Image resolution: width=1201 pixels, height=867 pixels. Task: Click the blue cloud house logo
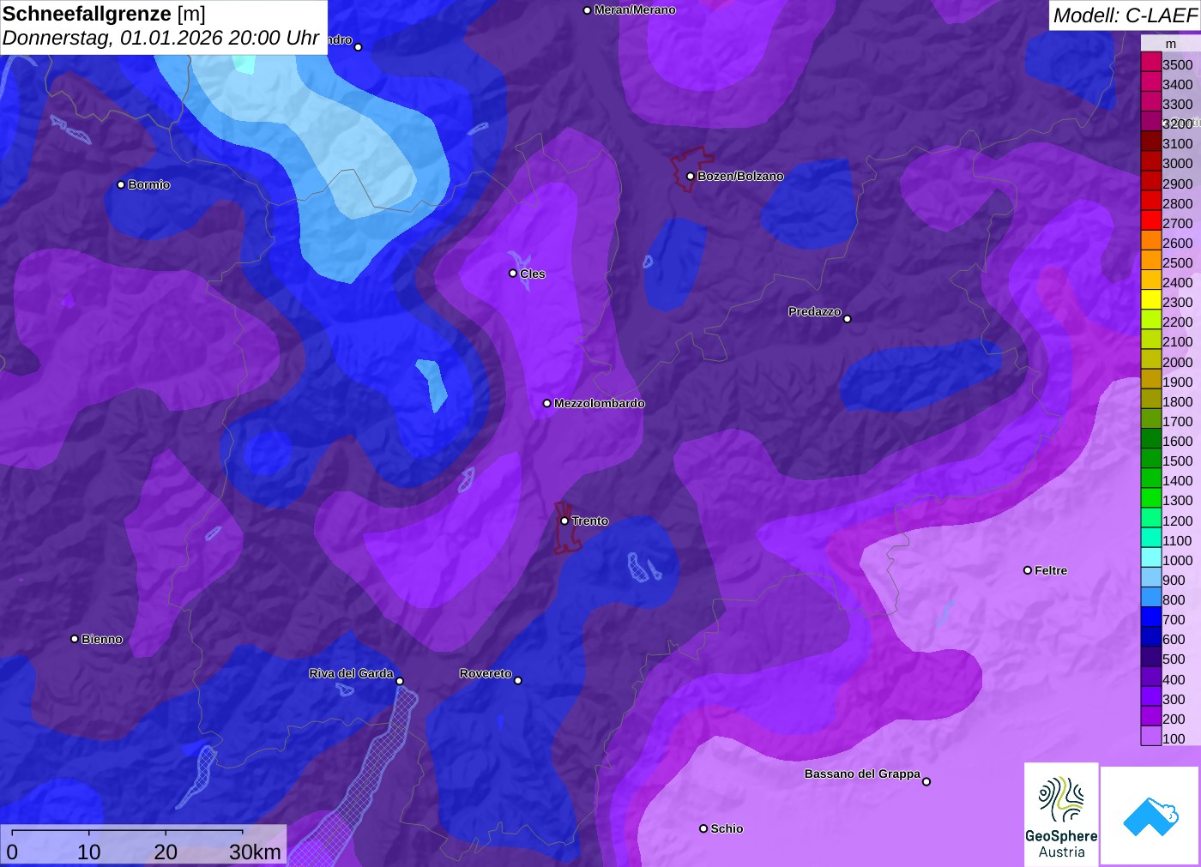pos(1150,816)
